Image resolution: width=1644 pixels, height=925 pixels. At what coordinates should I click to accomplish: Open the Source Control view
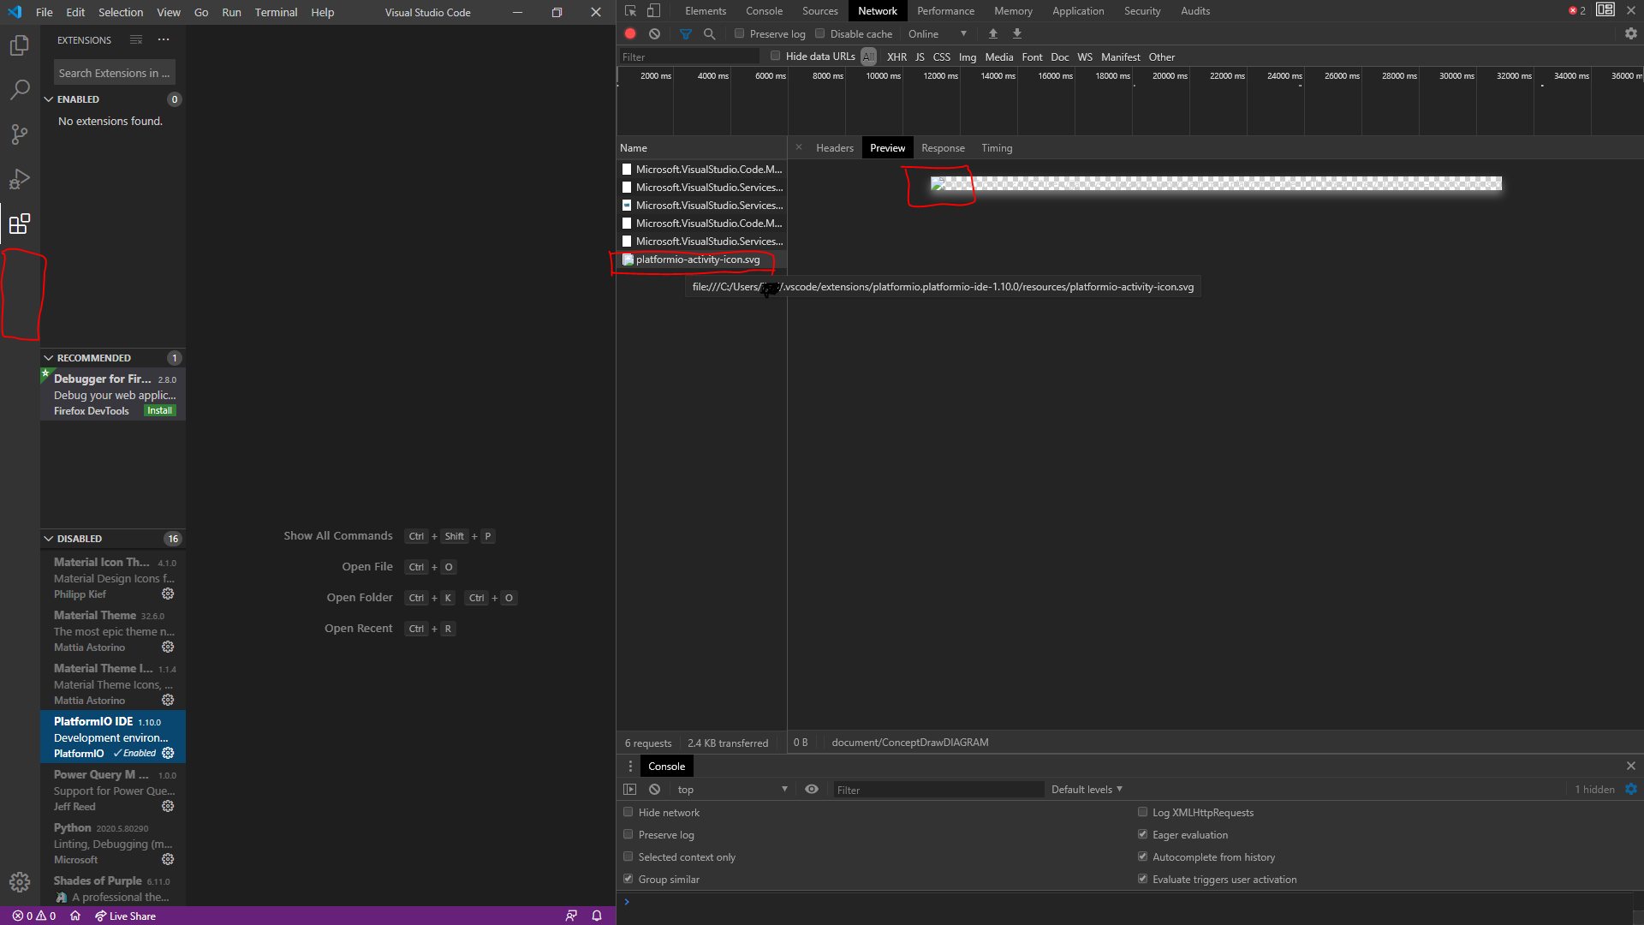19,134
